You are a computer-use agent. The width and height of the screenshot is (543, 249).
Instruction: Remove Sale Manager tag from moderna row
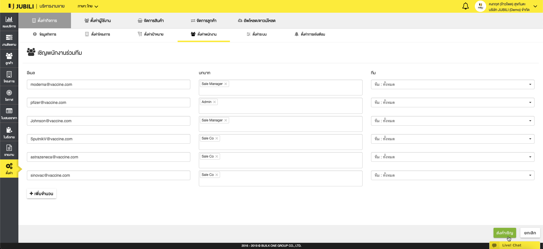[226, 84]
